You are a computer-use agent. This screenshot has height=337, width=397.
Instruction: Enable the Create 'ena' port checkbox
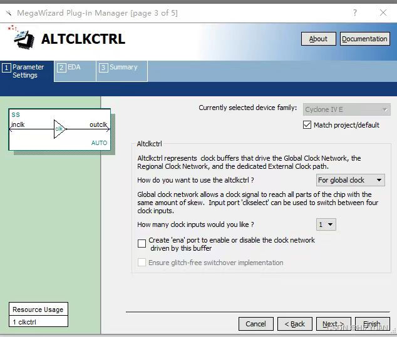[x=142, y=244]
